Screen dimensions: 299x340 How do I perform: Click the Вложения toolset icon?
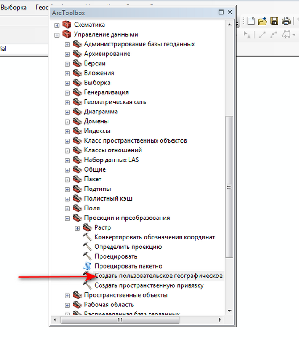click(77, 73)
